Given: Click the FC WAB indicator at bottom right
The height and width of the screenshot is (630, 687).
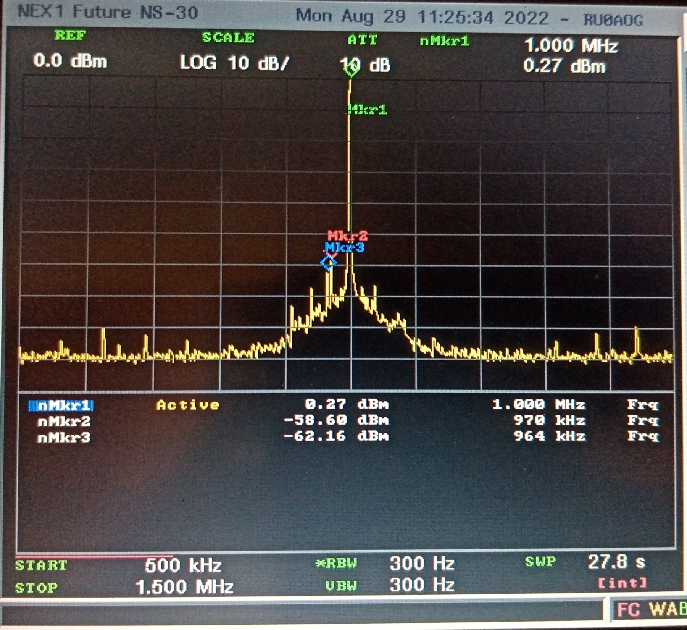Looking at the screenshot, I should click(x=651, y=610).
